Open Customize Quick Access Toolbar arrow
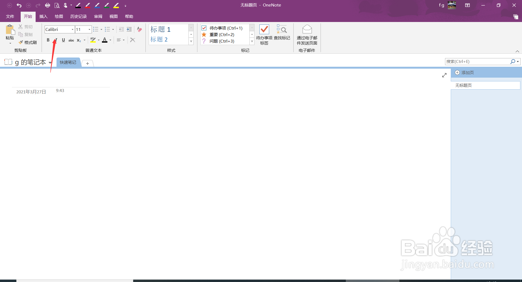This screenshot has width=522, height=282. [125, 6]
